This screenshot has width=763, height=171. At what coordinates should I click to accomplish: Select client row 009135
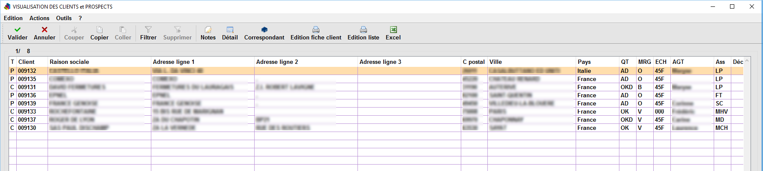pos(376,79)
